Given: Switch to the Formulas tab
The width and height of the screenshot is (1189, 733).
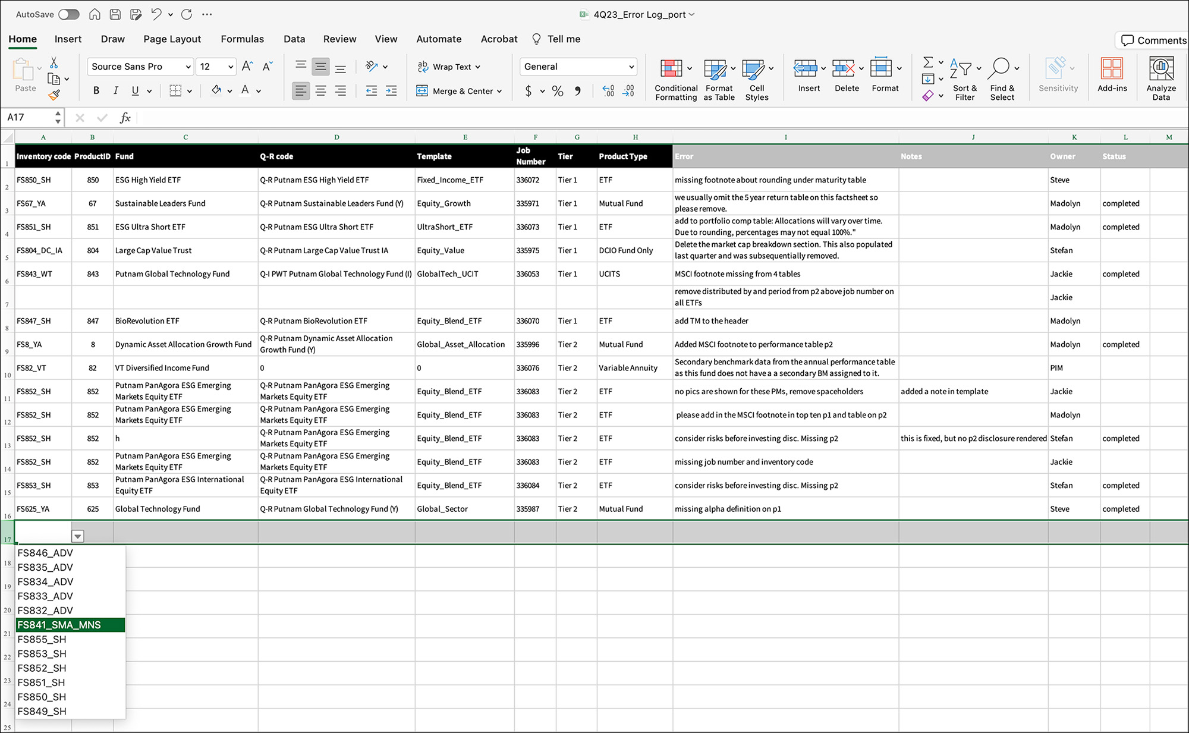Looking at the screenshot, I should click(x=242, y=39).
